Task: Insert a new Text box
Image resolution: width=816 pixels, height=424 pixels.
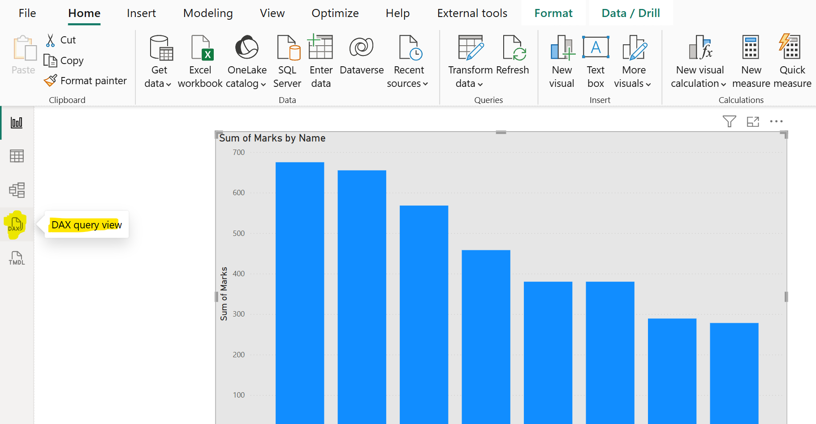Action: click(596, 58)
